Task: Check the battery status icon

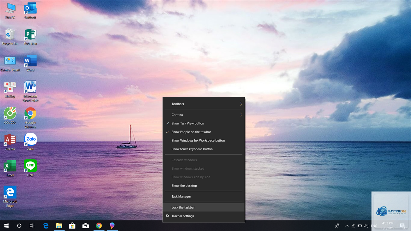Action: tap(359, 226)
